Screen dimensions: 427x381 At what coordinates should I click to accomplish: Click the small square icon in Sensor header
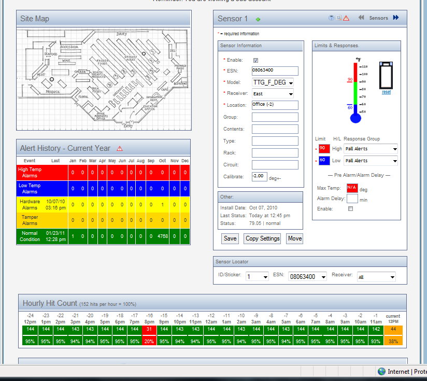[338, 18]
